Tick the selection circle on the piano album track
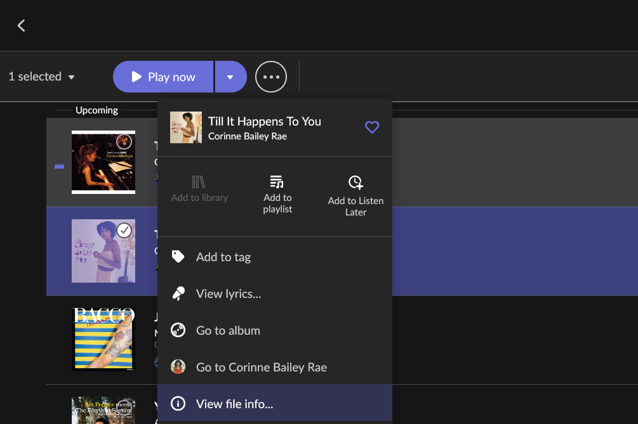This screenshot has width=638, height=424. point(124,141)
